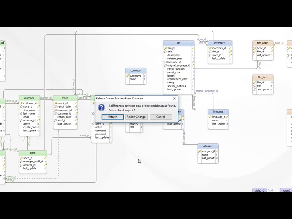292x219 pixels.
Task: Click the index icon beside title in film_text
Action: pos(255,86)
